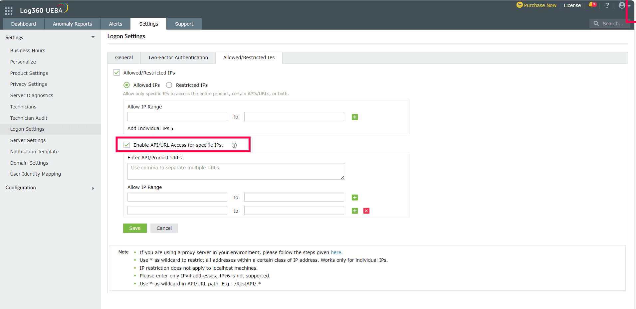636x309 pixels.
Task: Switch to the Two-Factor Authentication tab
Action: point(178,57)
